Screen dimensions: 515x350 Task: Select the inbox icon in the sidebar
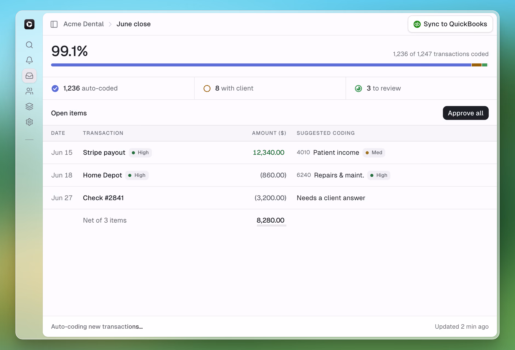click(29, 76)
